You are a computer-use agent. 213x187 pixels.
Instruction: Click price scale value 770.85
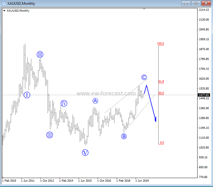(x=203, y=177)
